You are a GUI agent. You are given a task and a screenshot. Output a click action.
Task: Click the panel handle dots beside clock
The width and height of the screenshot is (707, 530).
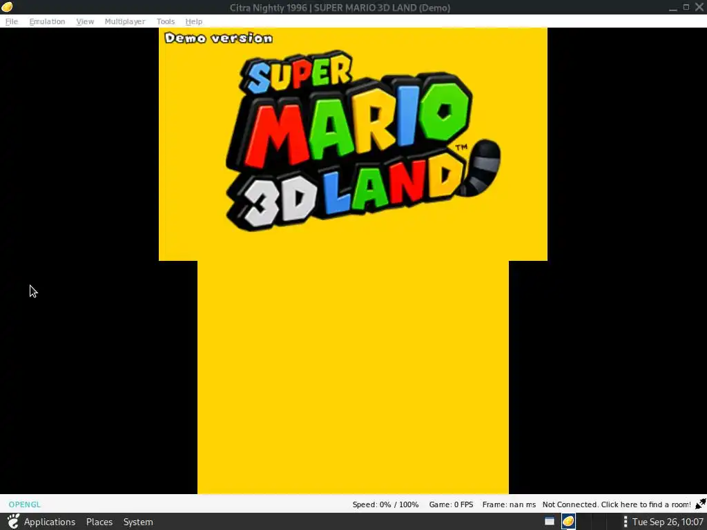[x=625, y=522]
